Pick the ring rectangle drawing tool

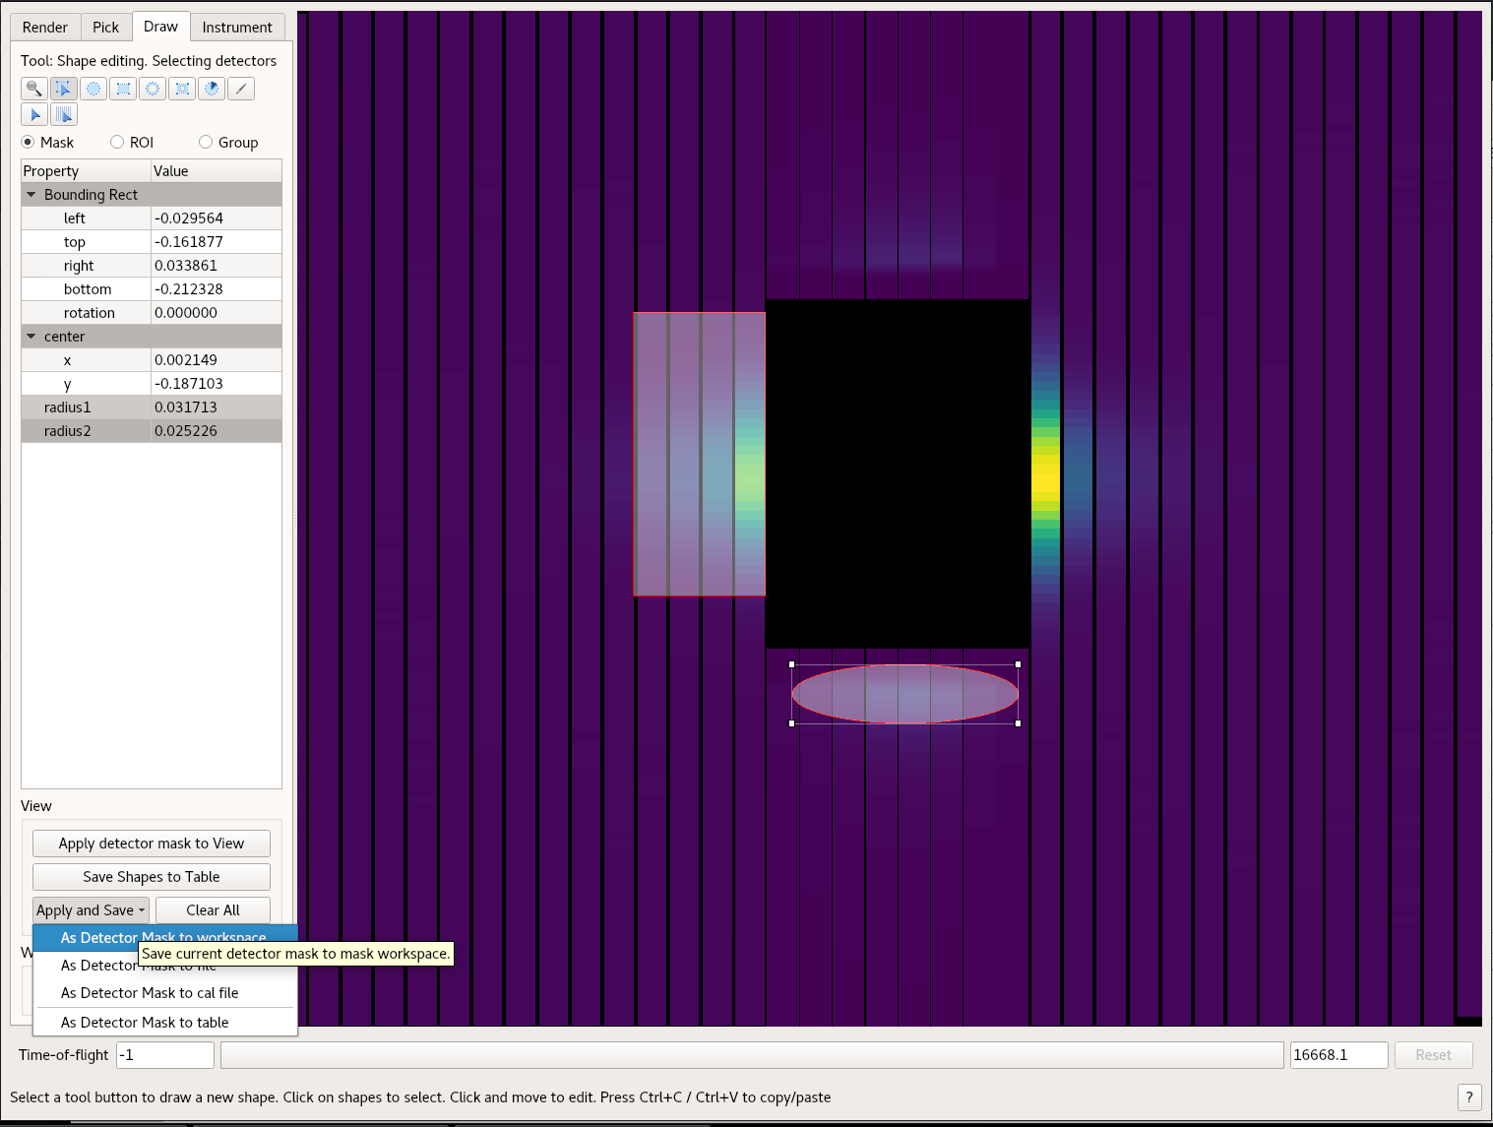182,89
